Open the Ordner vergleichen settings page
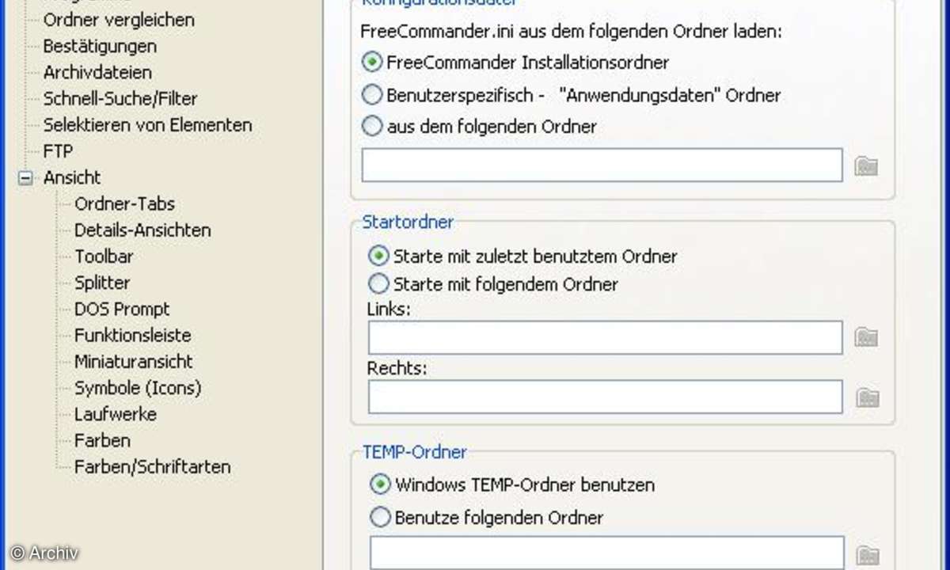Screen dimensions: 950x570 pyautogui.click(x=119, y=20)
